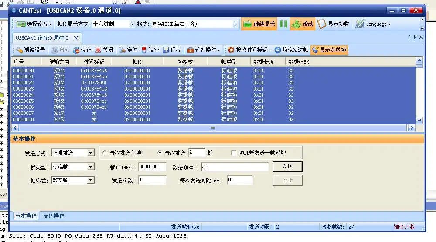Open the 选择设备 device selector
Screen dimensions: 436x242
click(x=34, y=24)
